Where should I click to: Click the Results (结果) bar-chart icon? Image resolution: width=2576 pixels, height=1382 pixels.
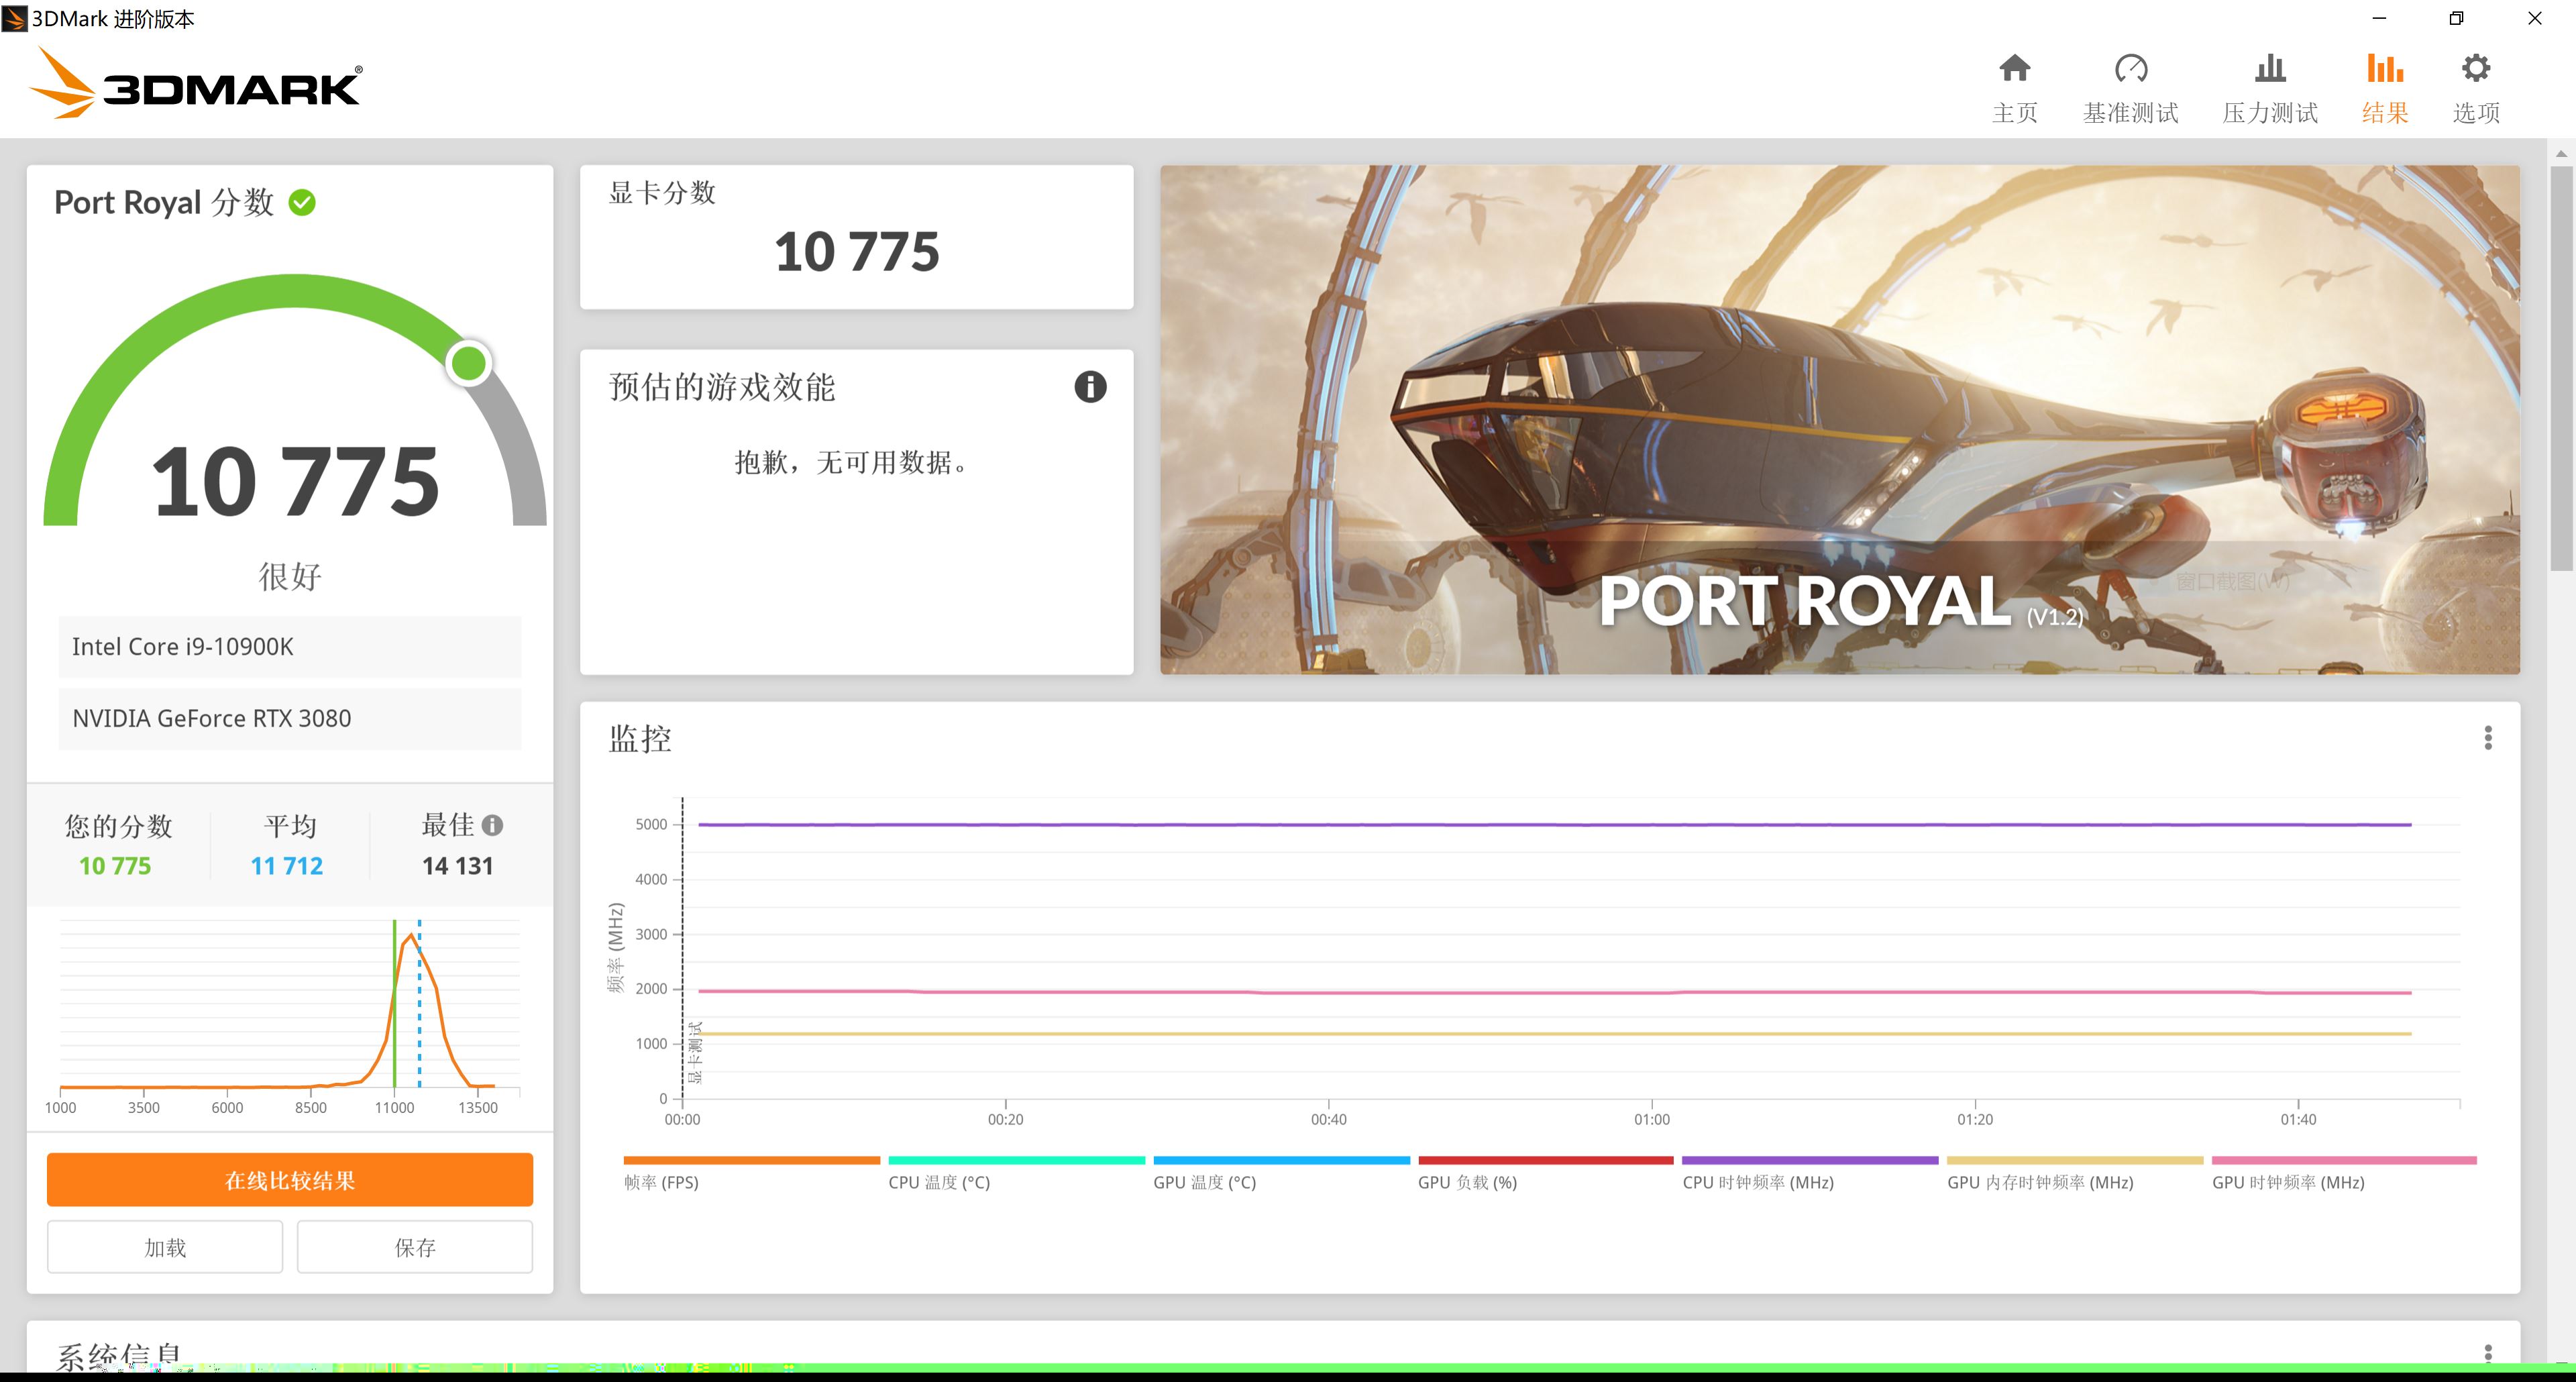[2384, 70]
